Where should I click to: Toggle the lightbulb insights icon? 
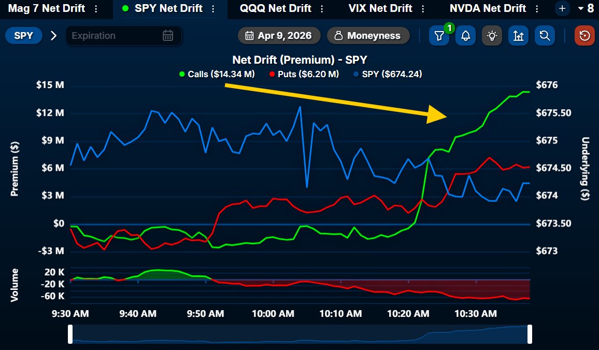[492, 36]
